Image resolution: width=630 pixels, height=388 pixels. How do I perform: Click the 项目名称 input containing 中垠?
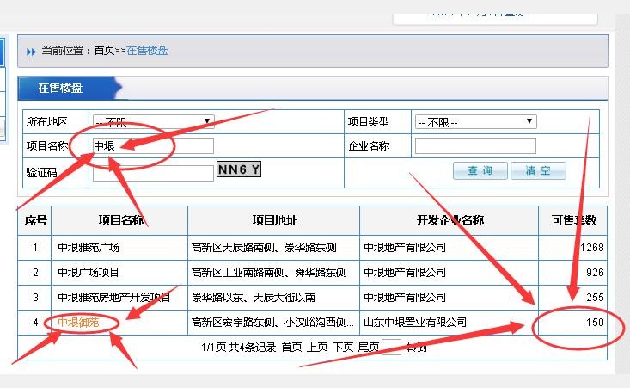pyautogui.click(x=153, y=145)
